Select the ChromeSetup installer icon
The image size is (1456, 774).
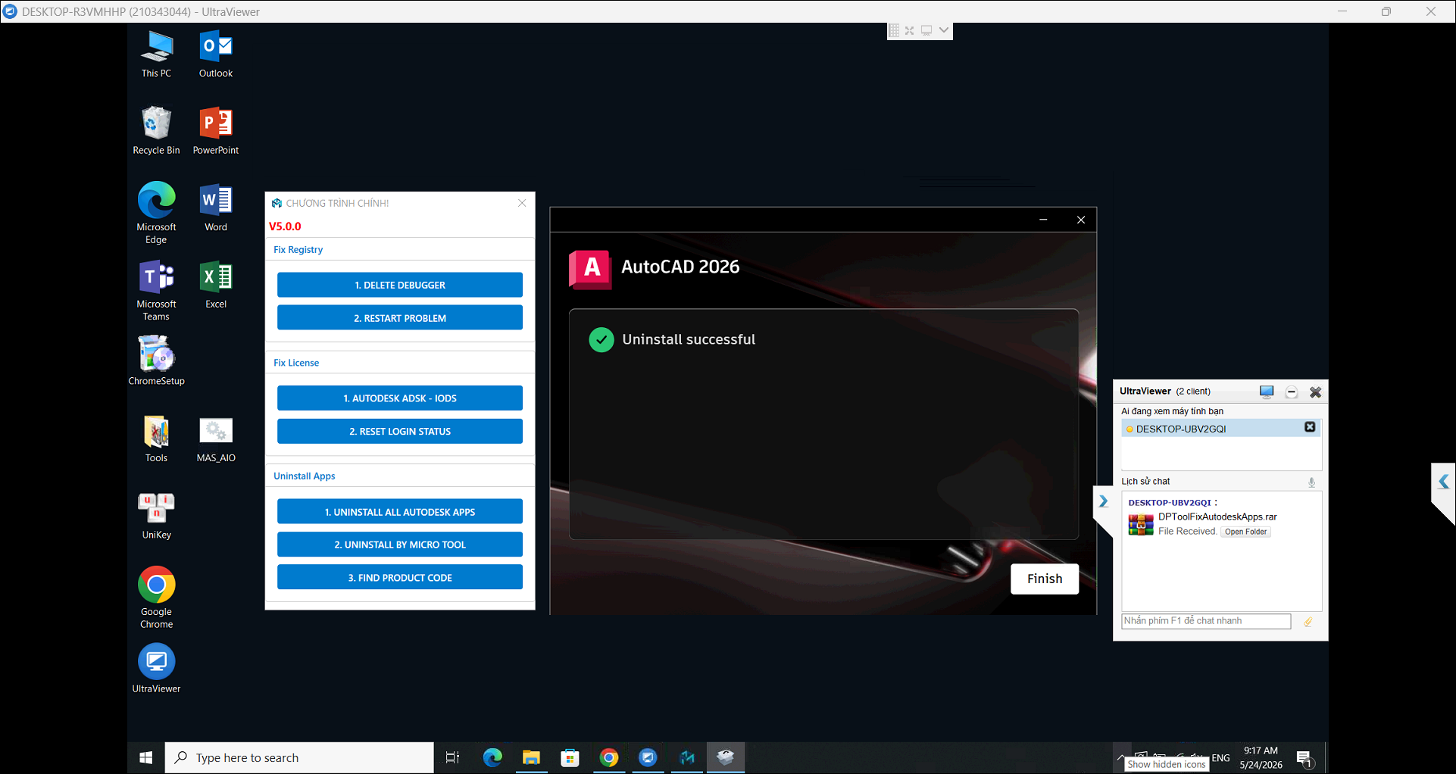157,360
